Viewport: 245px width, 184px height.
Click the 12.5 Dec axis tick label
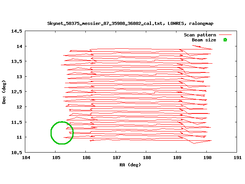click(16, 92)
